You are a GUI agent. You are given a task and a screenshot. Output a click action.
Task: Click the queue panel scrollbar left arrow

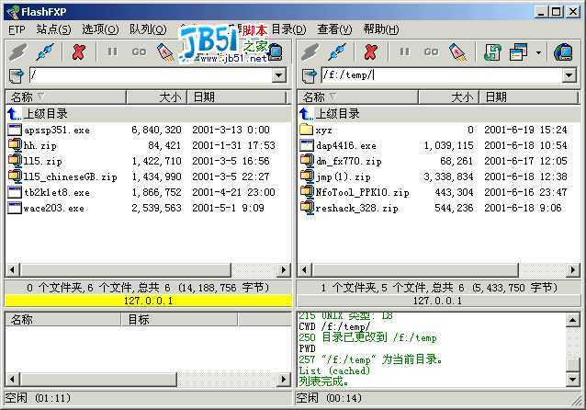[x=12, y=380]
